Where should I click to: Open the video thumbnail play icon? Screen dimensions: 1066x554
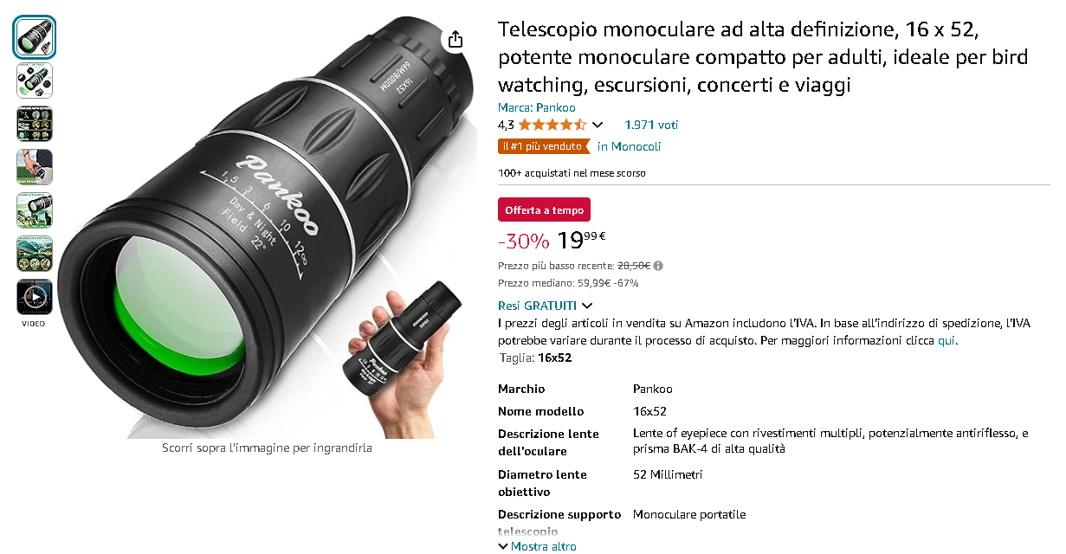(x=35, y=297)
